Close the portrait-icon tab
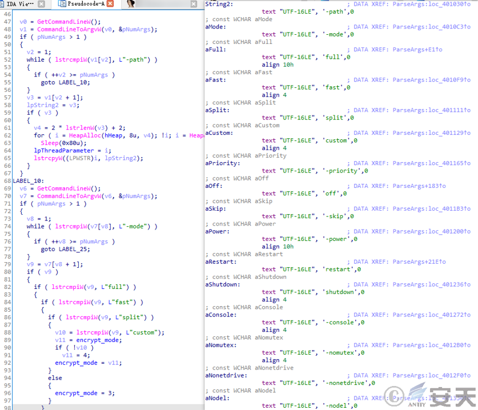The image size is (478, 410). [194, 3]
